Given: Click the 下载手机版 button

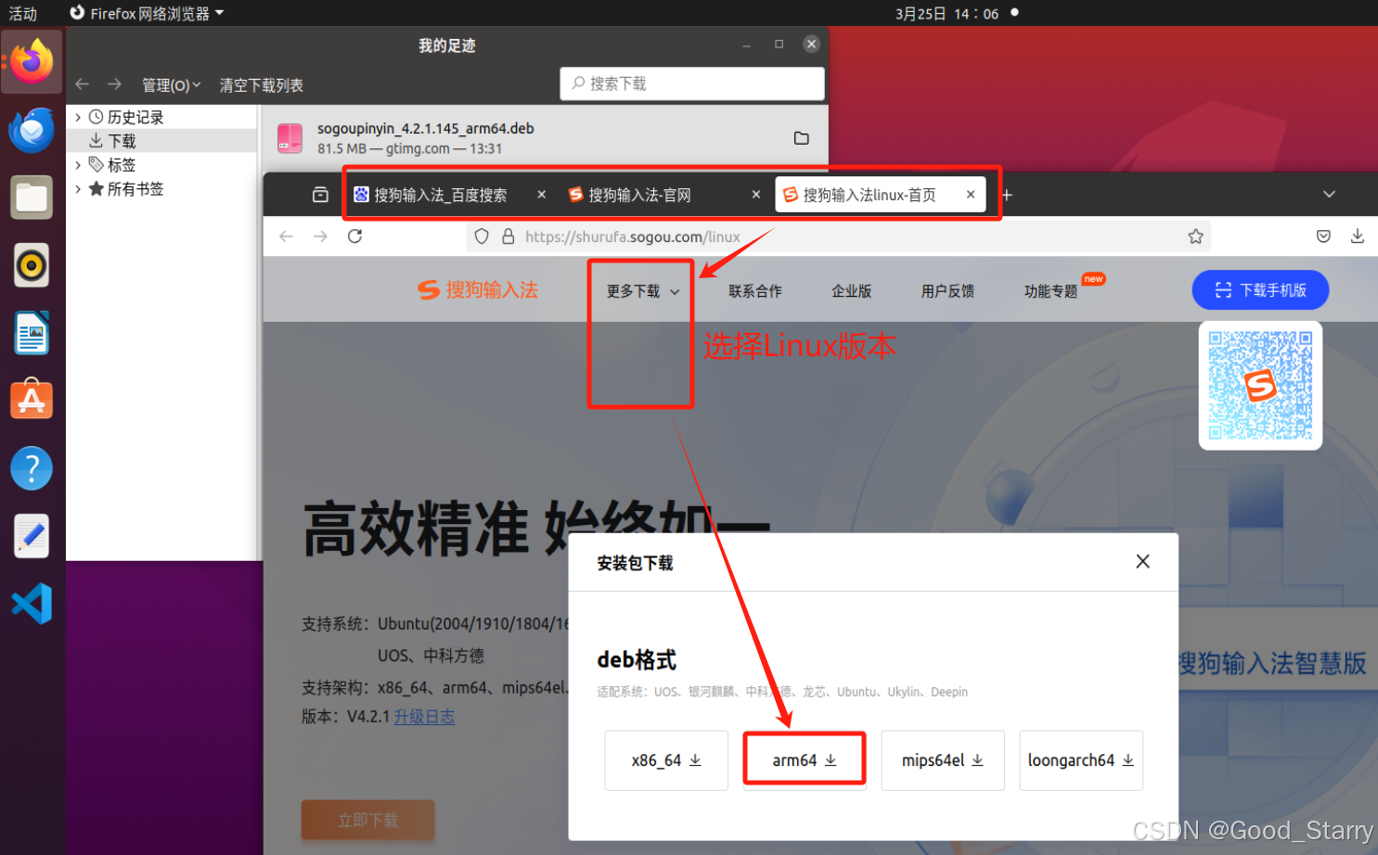Looking at the screenshot, I should (x=1260, y=290).
